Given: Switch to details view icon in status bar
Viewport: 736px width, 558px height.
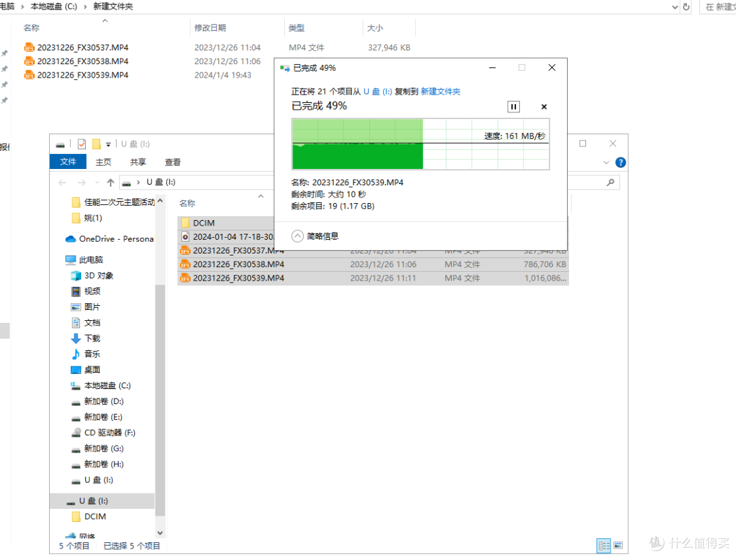Looking at the screenshot, I should [x=604, y=545].
